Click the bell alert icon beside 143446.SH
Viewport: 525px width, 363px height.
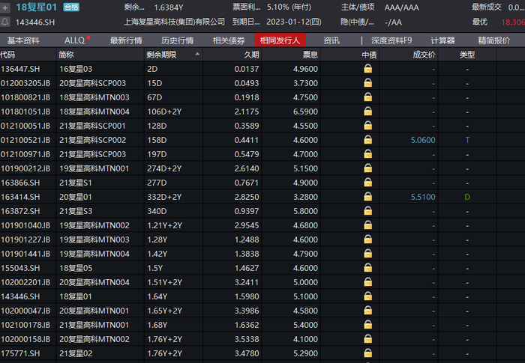click(x=5, y=22)
